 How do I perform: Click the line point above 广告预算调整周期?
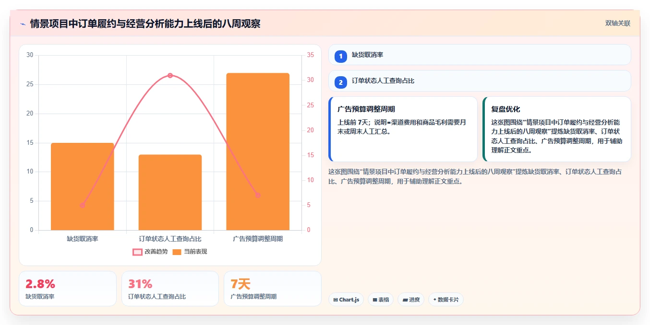tap(258, 195)
